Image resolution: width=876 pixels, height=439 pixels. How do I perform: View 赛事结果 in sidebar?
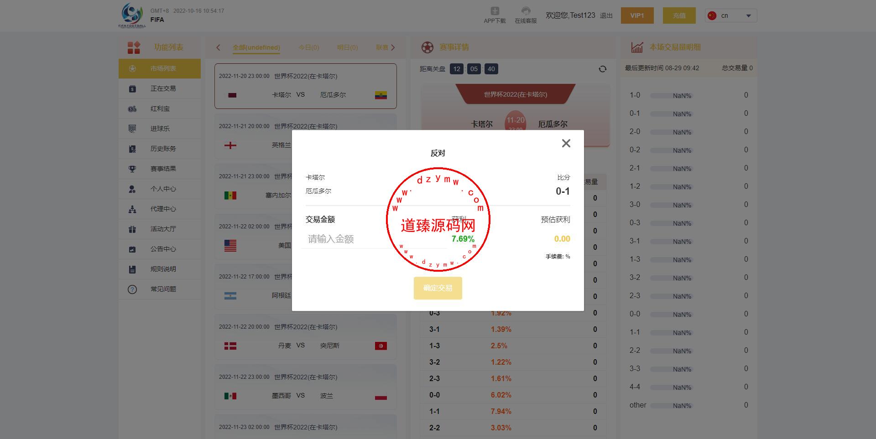click(x=160, y=169)
